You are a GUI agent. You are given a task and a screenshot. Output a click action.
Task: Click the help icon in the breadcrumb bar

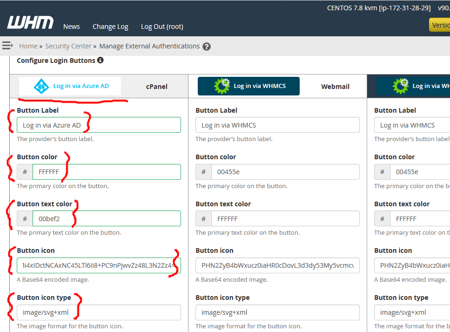[x=206, y=46]
